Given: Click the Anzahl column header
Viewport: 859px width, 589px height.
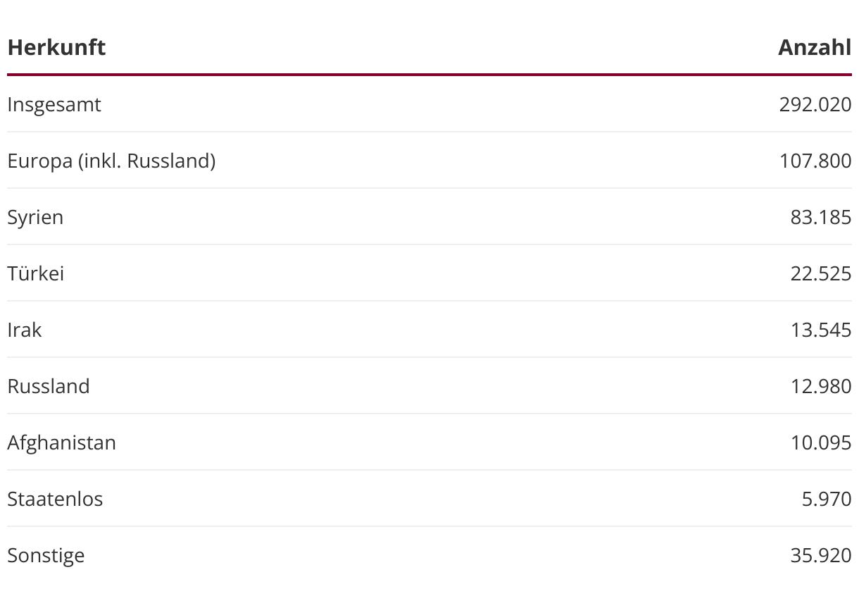Looking at the screenshot, I should coord(815,47).
